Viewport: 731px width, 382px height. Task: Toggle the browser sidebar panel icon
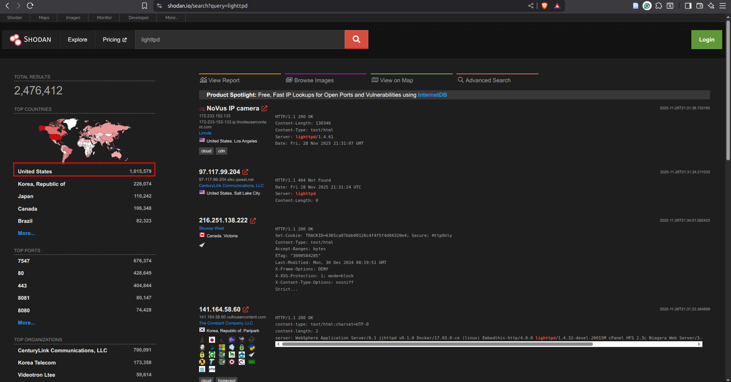pos(688,6)
